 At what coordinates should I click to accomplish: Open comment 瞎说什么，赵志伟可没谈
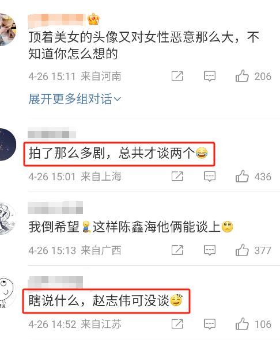coord(105,300)
